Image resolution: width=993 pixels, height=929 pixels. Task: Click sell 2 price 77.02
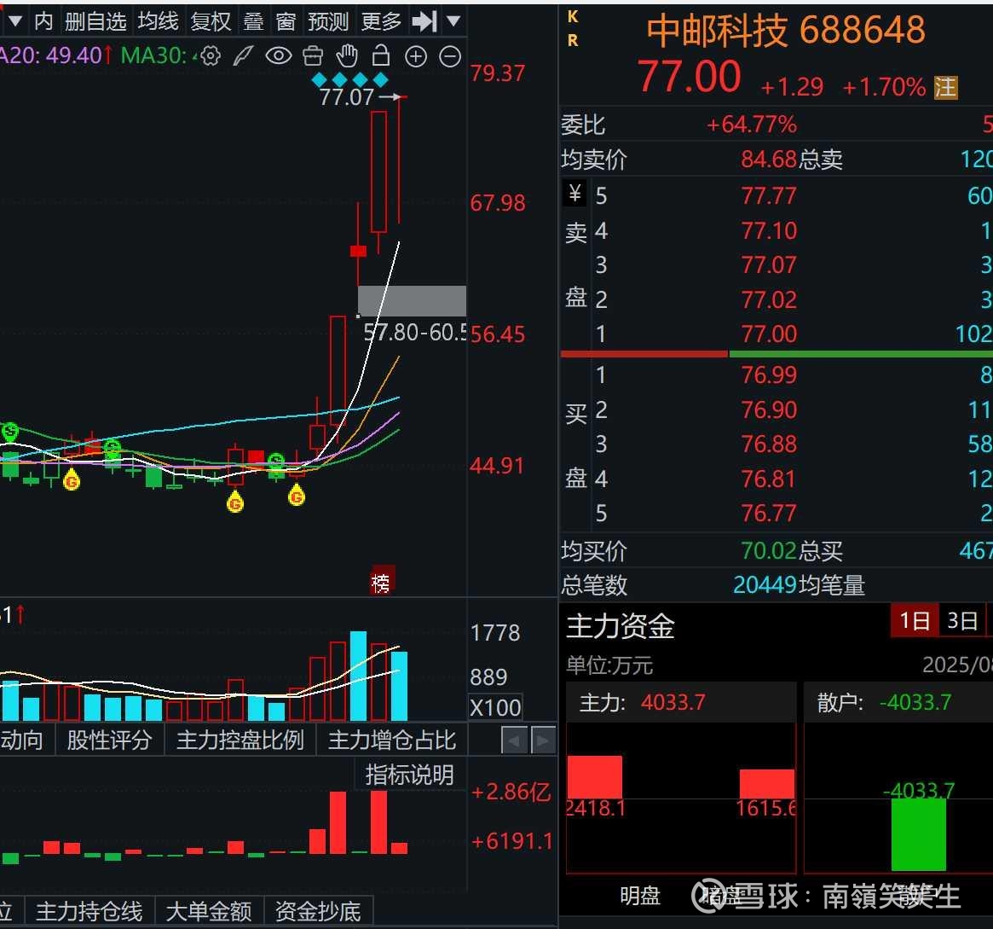click(x=769, y=299)
